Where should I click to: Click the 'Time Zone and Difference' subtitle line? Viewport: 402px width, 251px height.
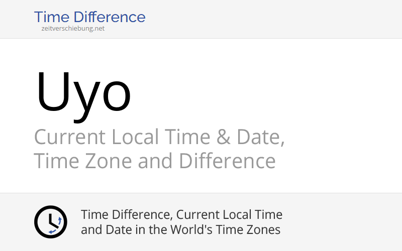[x=155, y=161]
